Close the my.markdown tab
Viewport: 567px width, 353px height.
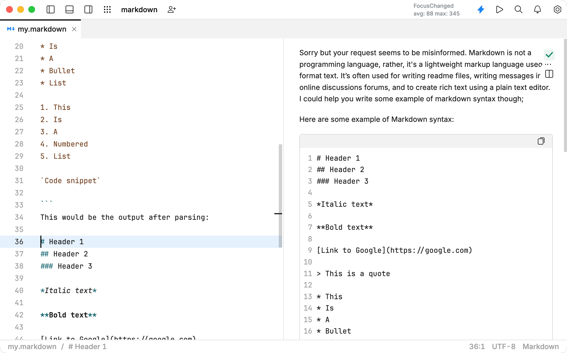tap(74, 29)
